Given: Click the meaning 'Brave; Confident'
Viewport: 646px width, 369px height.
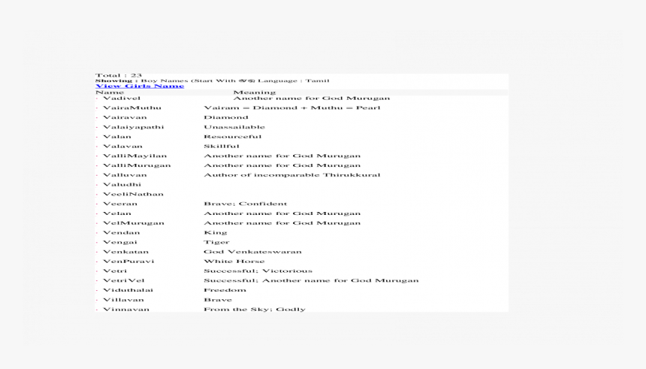Looking at the screenshot, I should click(x=245, y=204).
